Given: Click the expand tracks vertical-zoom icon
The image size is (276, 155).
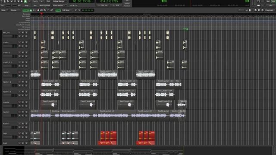Looking at the screenshot, I should pos(250,10).
